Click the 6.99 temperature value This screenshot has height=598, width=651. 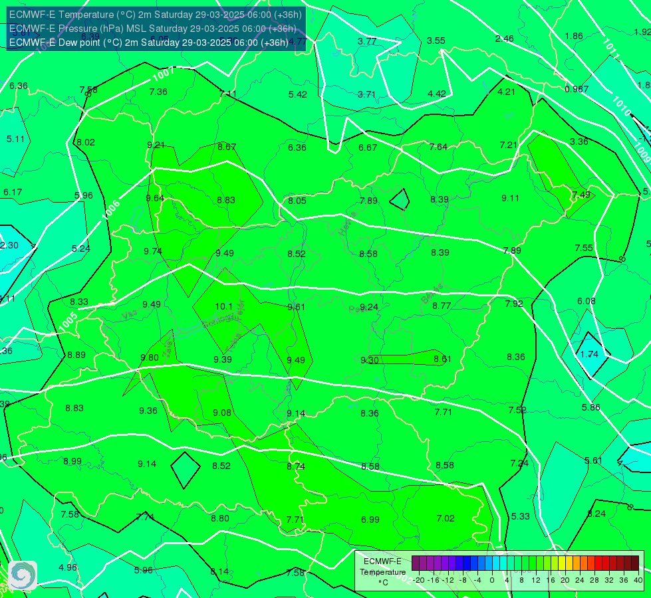(x=370, y=520)
